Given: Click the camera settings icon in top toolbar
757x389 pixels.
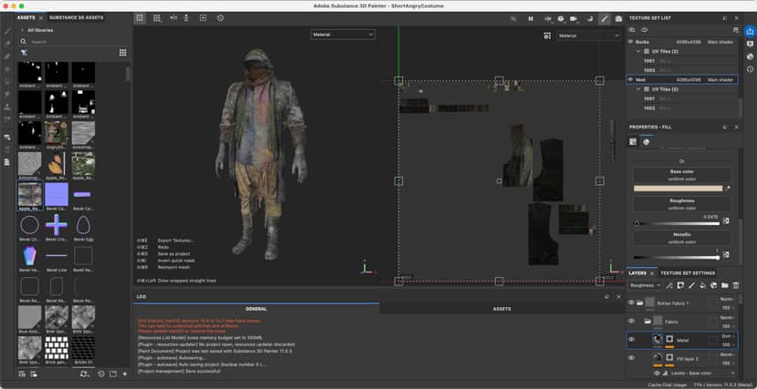Looking at the screenshot, I should [x=561, y=18].
